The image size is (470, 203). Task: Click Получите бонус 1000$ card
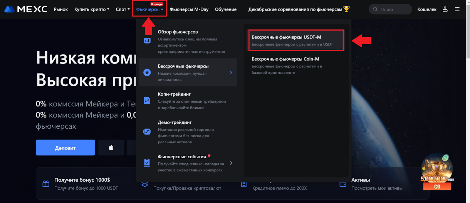83,184
